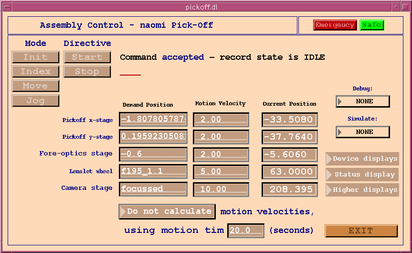Click the Pickoff x-stage demand position field
The height and width of the screenshot is (253, 412).
pos(153,120)
